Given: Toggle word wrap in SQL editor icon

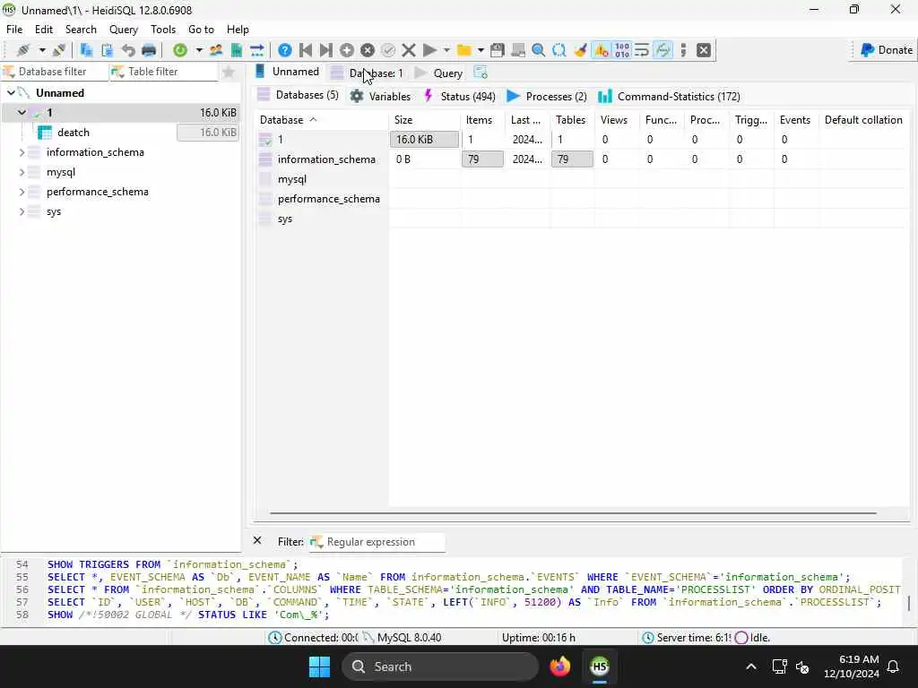Looking at the screenshot, I should point(642,50).
